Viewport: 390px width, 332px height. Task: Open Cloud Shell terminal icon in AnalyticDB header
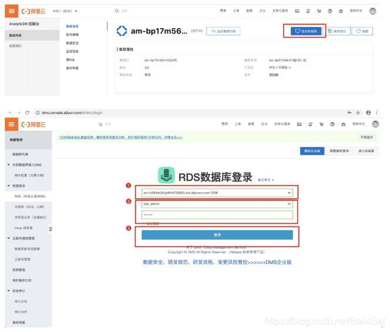[297, 11]
